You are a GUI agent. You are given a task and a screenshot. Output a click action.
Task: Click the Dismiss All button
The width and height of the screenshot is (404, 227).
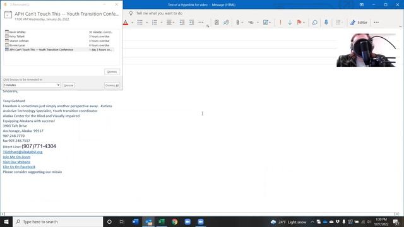point(112,85)
